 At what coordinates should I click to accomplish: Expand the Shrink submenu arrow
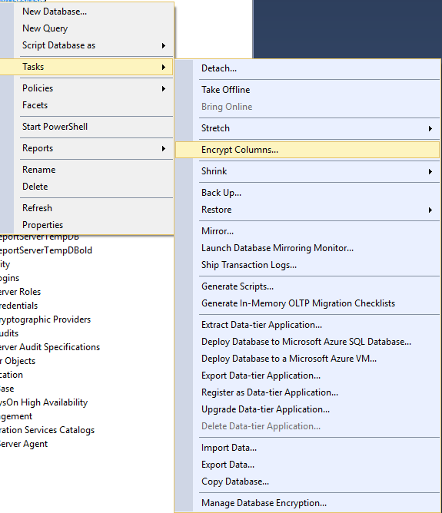(430, 171)
